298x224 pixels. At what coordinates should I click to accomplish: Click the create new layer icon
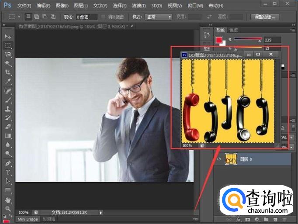275,220
